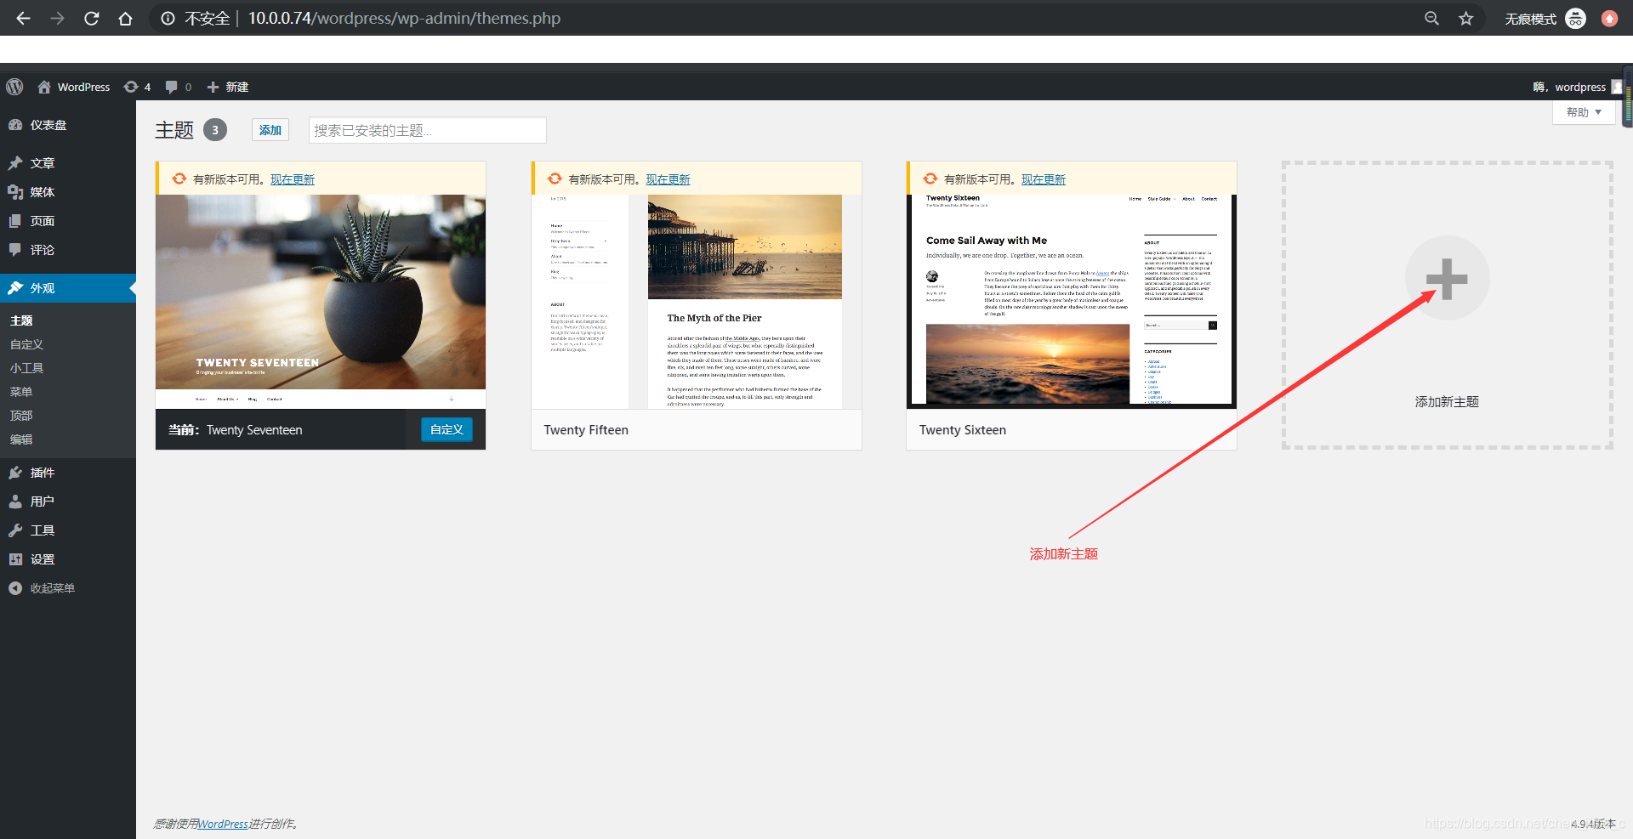This screenshot has height=839, width=1633.
Task: Open 评论 comments menu
Action: pyautogui.click(x=68, y=250)
